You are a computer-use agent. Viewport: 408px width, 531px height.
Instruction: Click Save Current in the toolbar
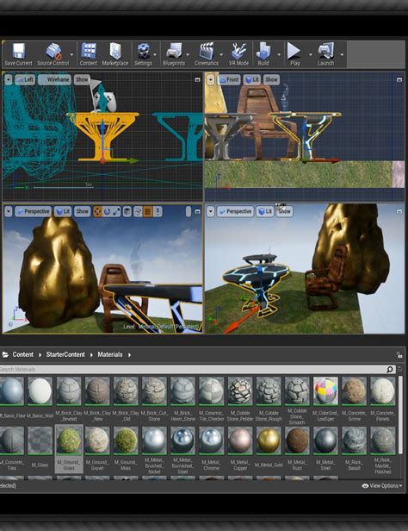point(18,54)
